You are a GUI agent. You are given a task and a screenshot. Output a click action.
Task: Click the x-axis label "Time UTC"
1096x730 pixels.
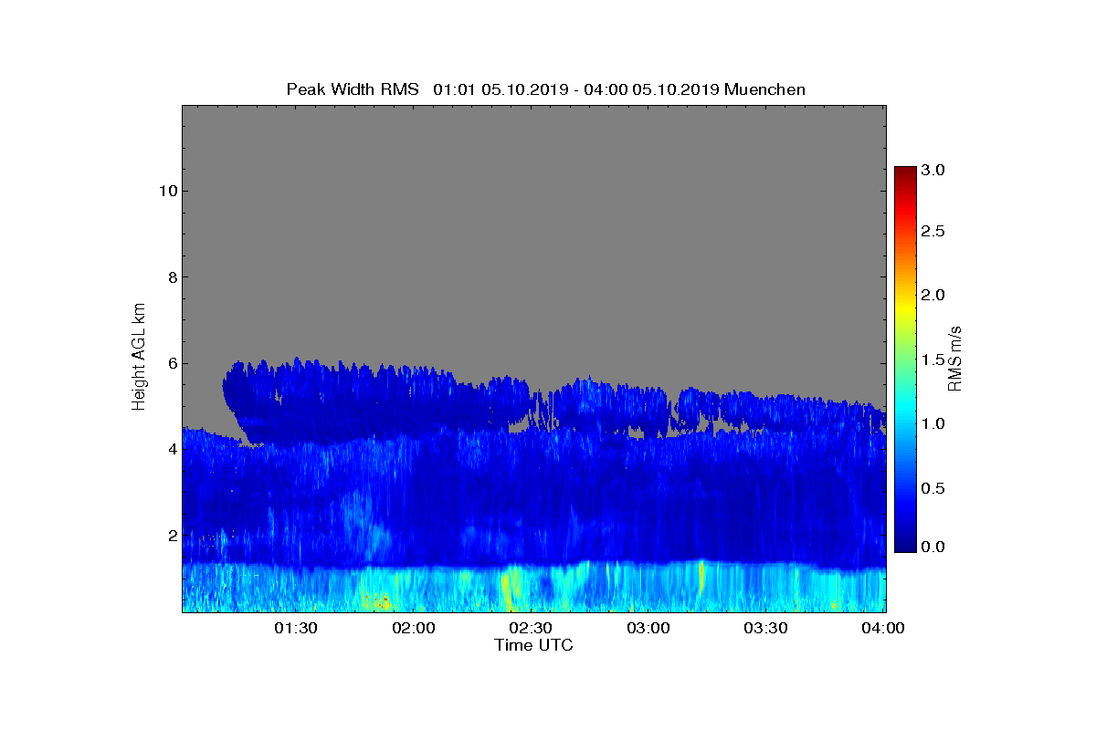pos(533,645)
